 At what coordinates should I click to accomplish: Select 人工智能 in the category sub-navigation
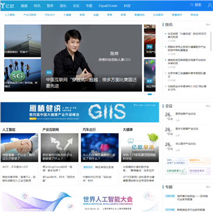point(10,15)
